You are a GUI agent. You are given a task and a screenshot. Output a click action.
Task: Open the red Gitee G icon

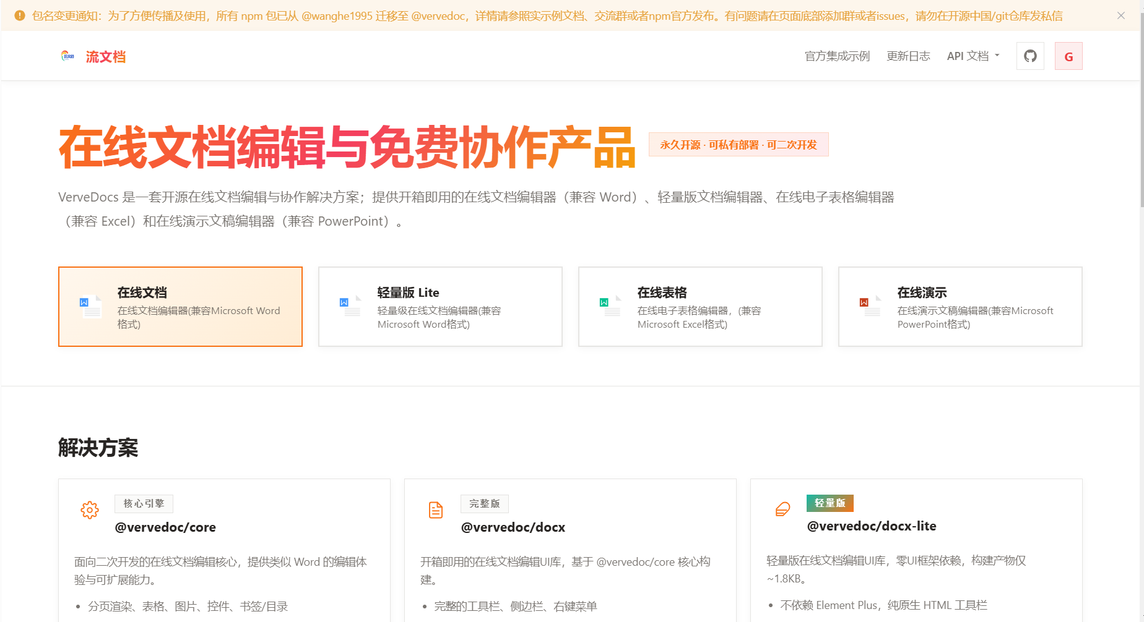(1068, 56)
